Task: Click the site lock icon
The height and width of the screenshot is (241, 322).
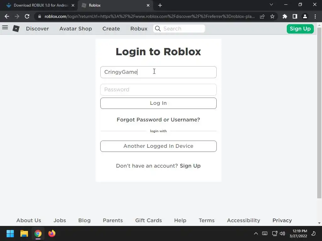Action: [x=40, y=16]
